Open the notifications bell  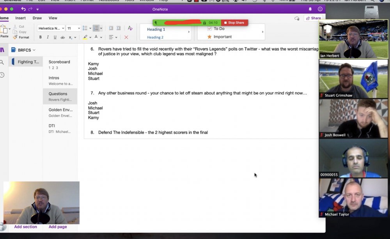tap(310, 9)
